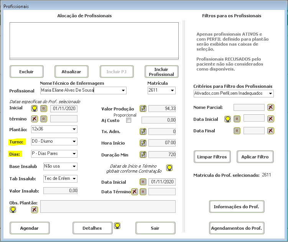The width and height of the screenshot is (288, 242).
Task: Click Aplicar Filtro button
Action: pyautogui.click(x=255, y=157)
